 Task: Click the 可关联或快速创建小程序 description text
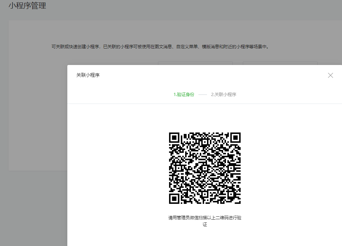[160, 46]
